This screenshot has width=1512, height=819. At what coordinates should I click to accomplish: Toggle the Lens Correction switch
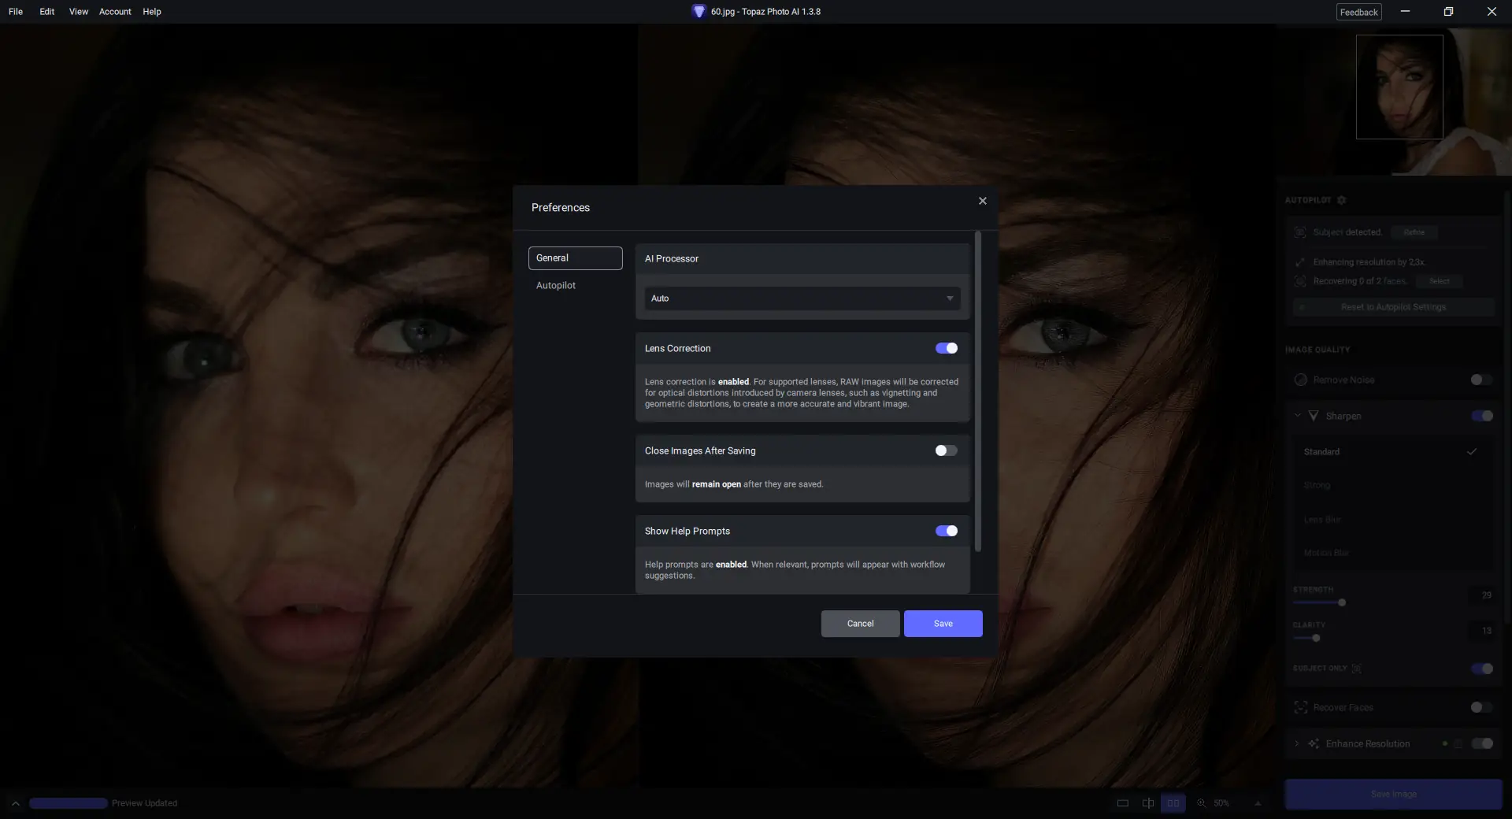point(946,348)
